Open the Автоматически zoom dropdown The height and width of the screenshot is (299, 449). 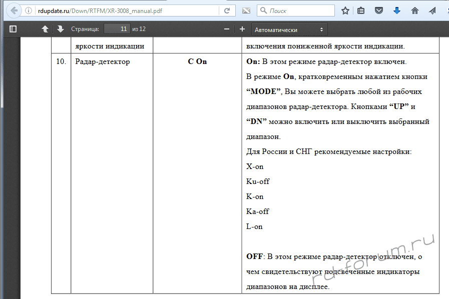(289, 29)
